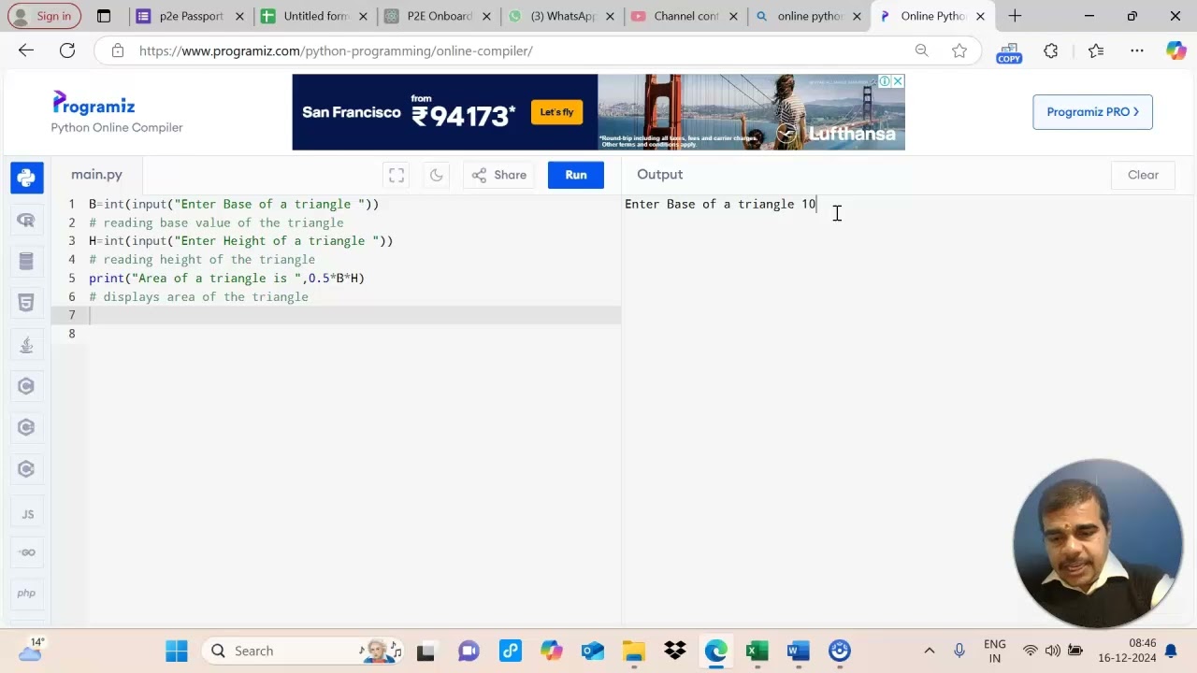Switch to online python search tab

(809, 16)
